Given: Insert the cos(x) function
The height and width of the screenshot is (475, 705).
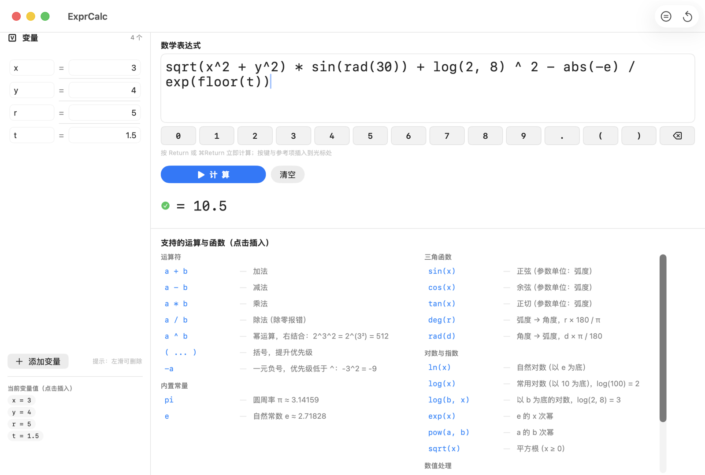Looking at the screenshot, I should [442, 287].
